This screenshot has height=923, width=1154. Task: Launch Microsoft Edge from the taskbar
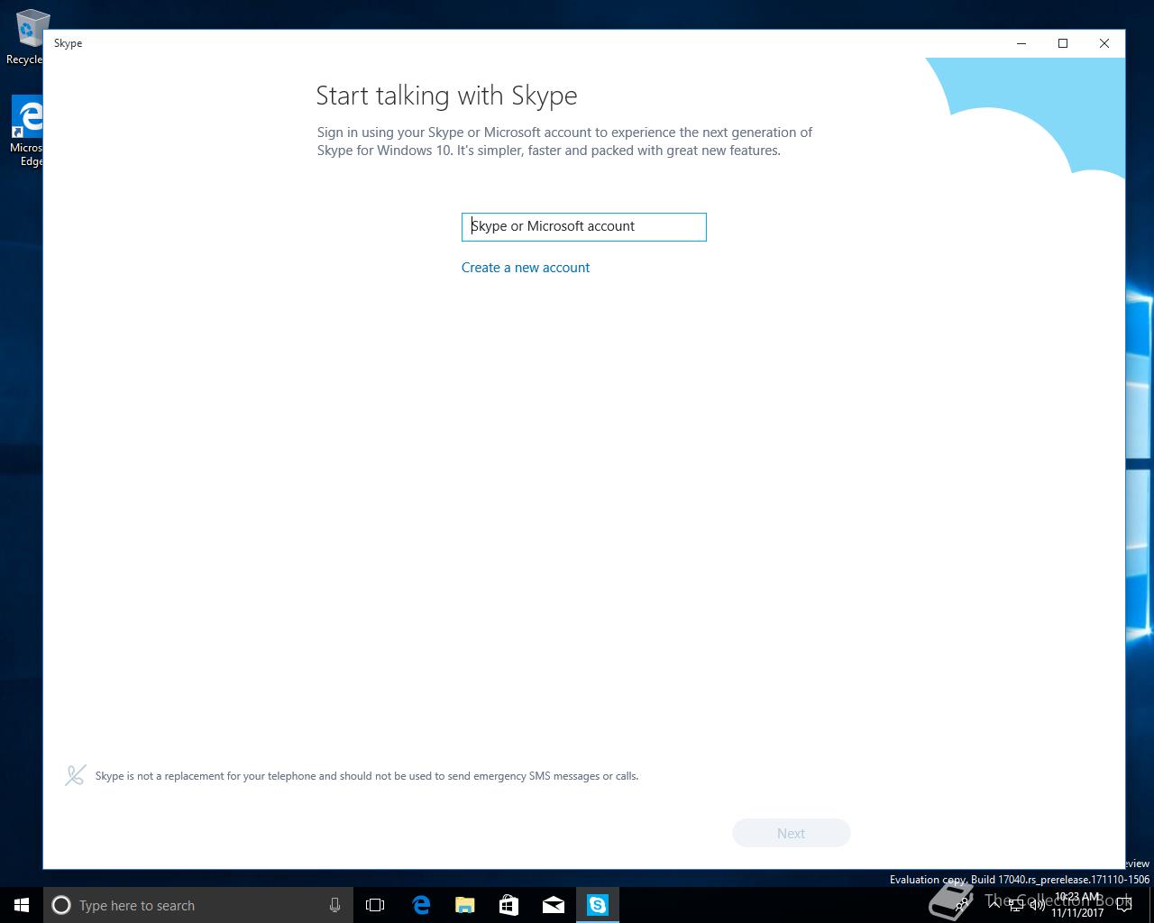coord(421,905)
